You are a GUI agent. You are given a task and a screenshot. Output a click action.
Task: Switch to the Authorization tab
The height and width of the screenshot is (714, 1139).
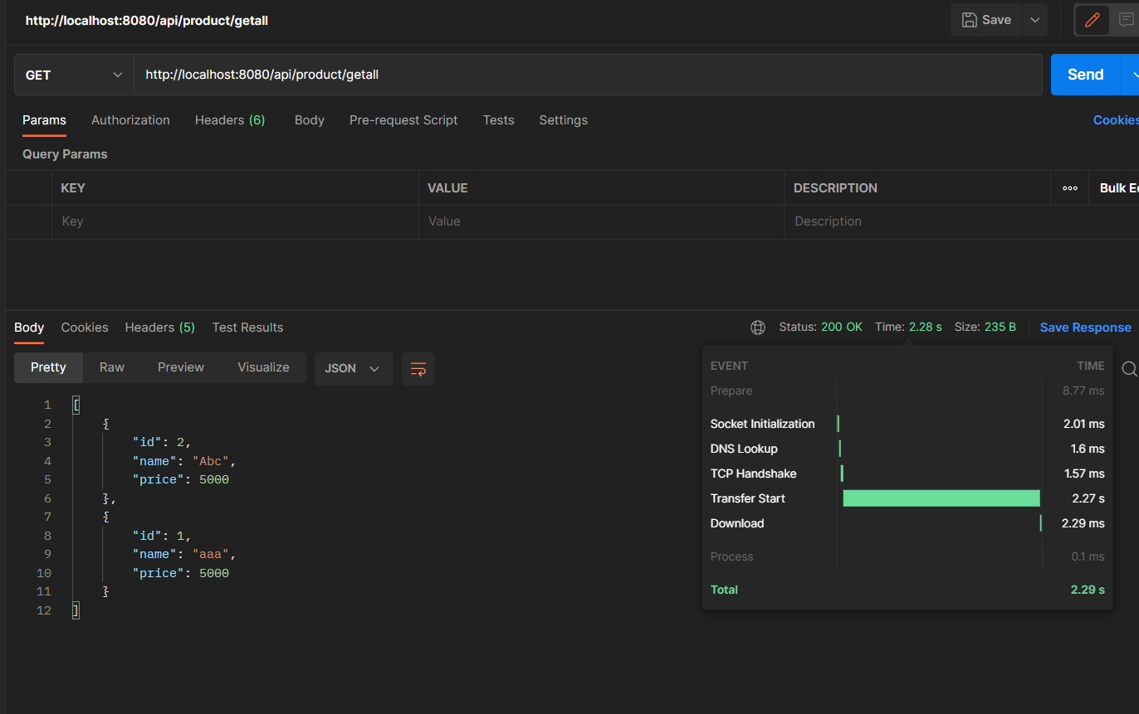[130, 120]
